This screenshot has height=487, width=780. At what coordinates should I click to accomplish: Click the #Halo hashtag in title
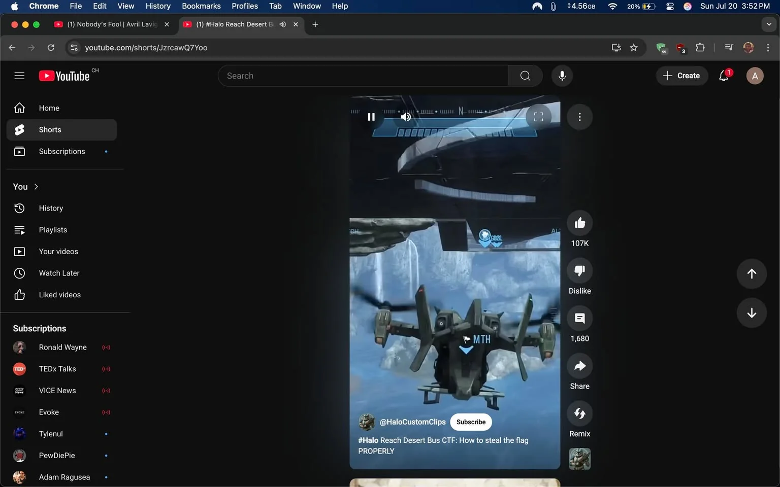click(x=368, y=440)
